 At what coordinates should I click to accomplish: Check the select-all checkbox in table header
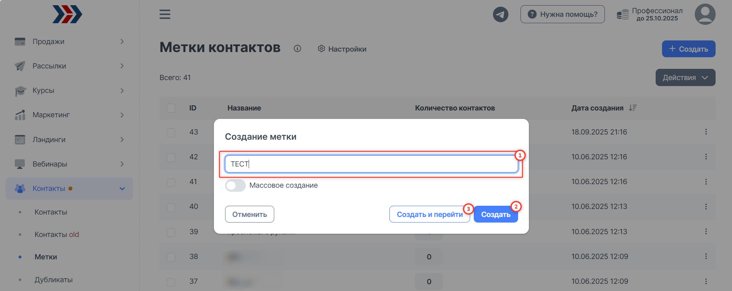coord(171,108)
